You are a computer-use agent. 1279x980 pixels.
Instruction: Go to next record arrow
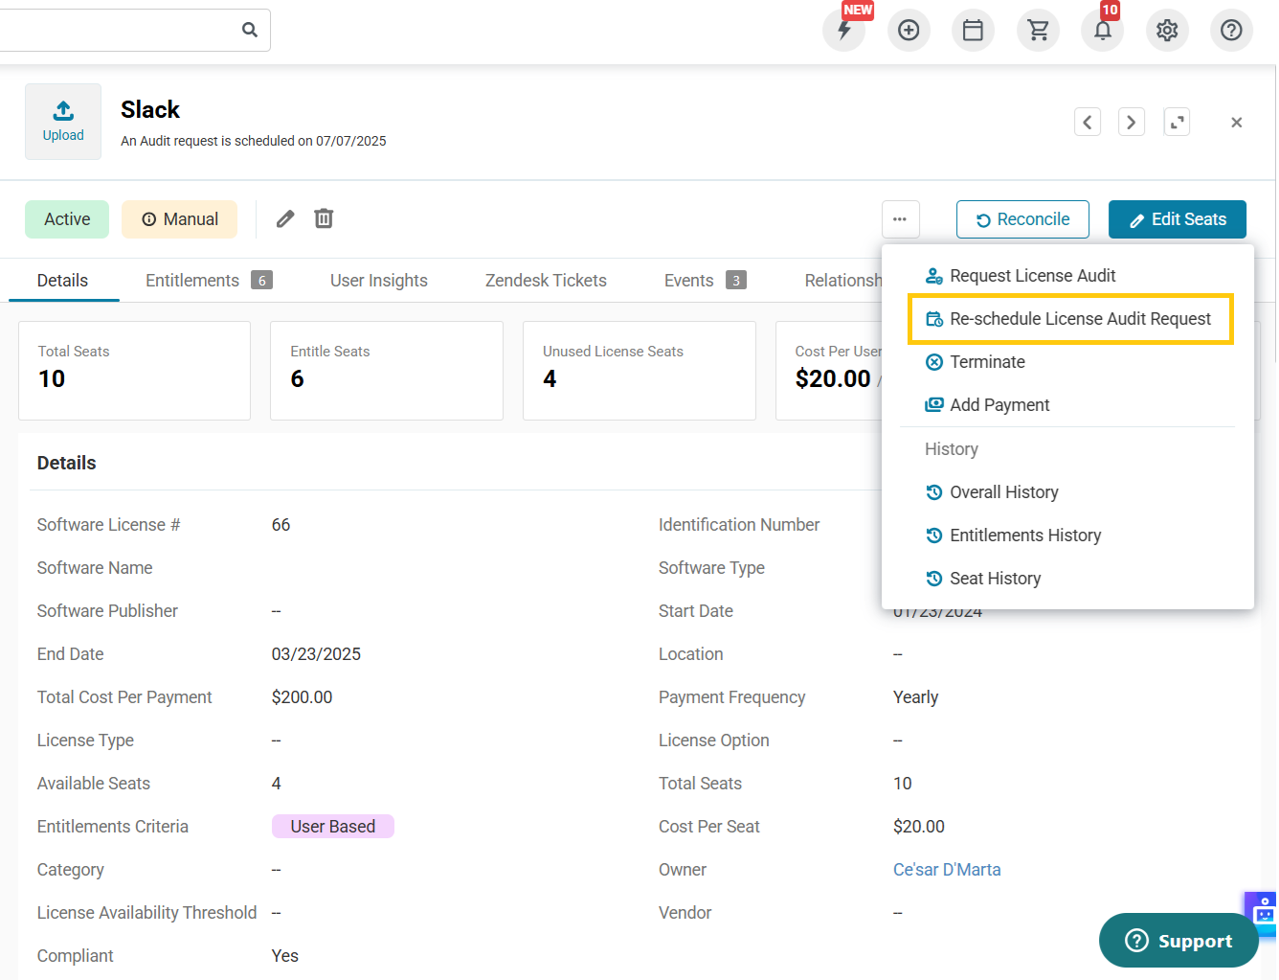click(x=1132, y=122)
